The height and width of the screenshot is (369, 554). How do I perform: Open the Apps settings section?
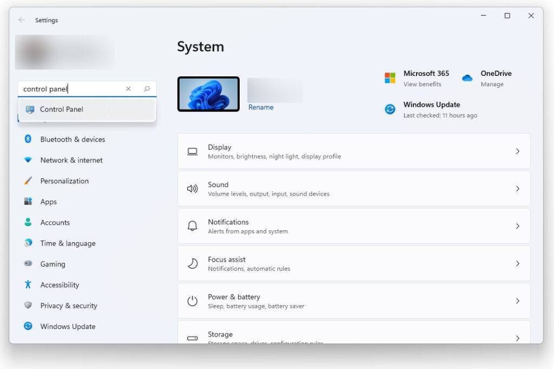tap(87, 202)
